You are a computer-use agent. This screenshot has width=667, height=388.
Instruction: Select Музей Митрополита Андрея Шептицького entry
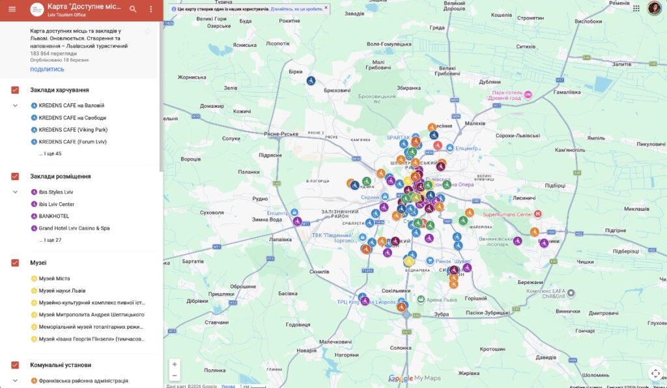click(91, 315)
